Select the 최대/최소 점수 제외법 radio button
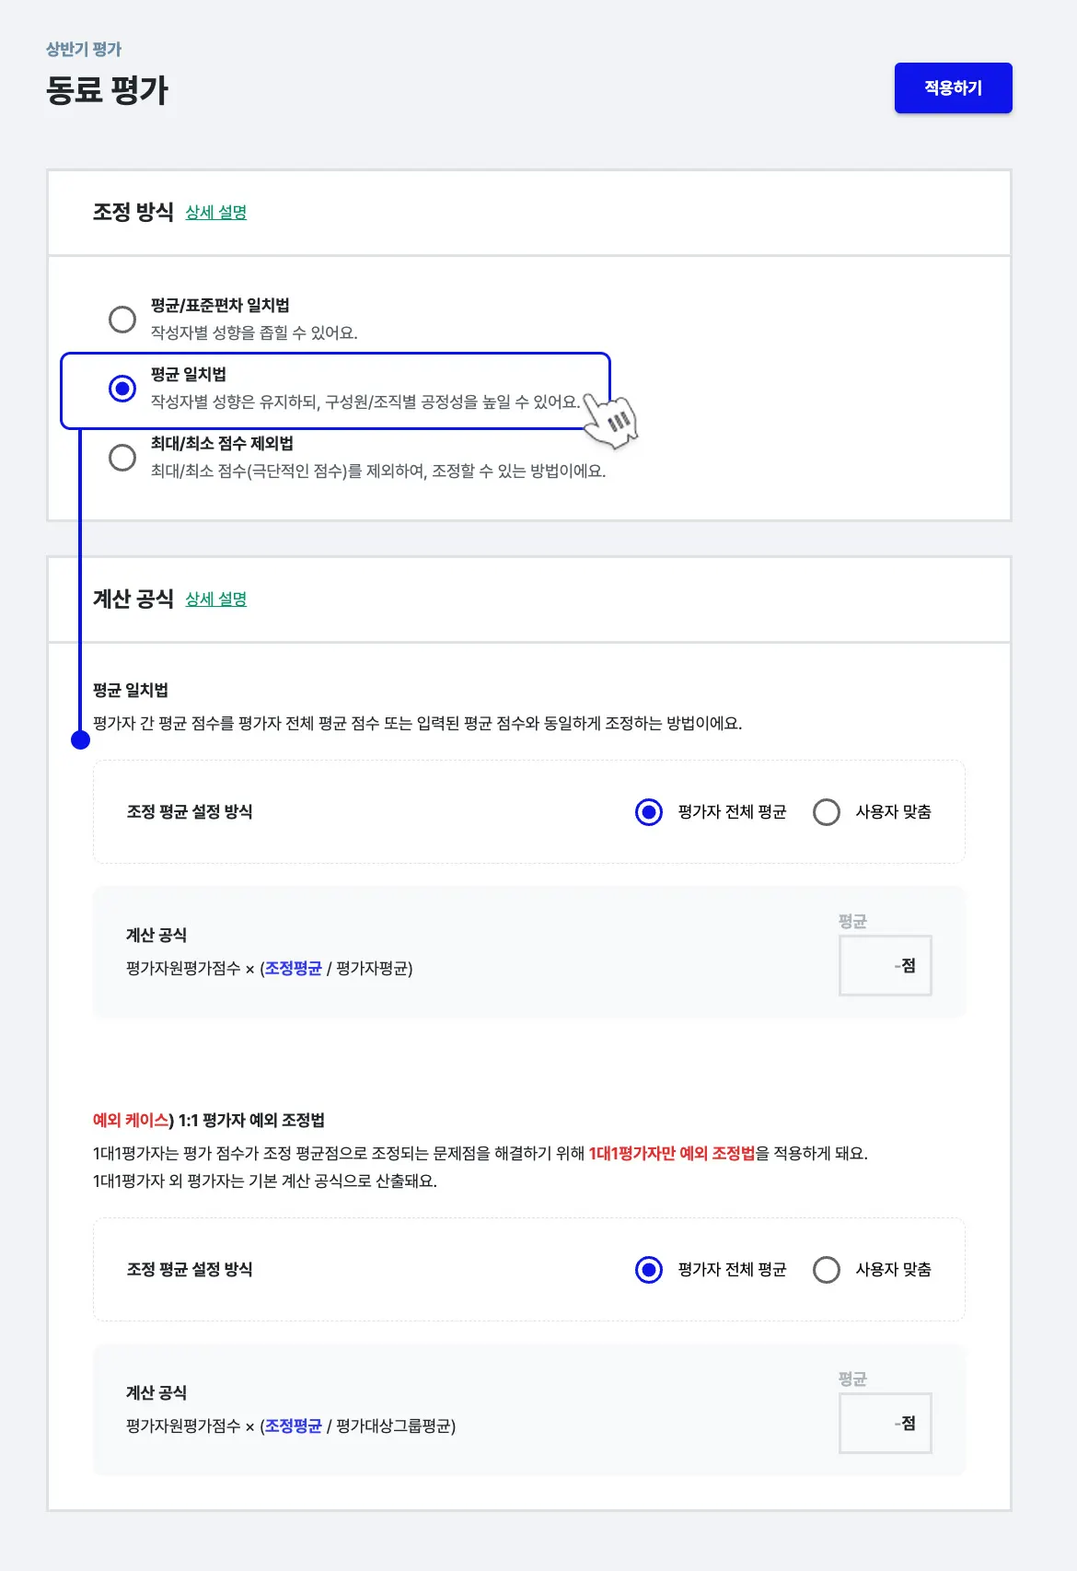Viewport: 1077px width, 1571px height. pos(122,458)
